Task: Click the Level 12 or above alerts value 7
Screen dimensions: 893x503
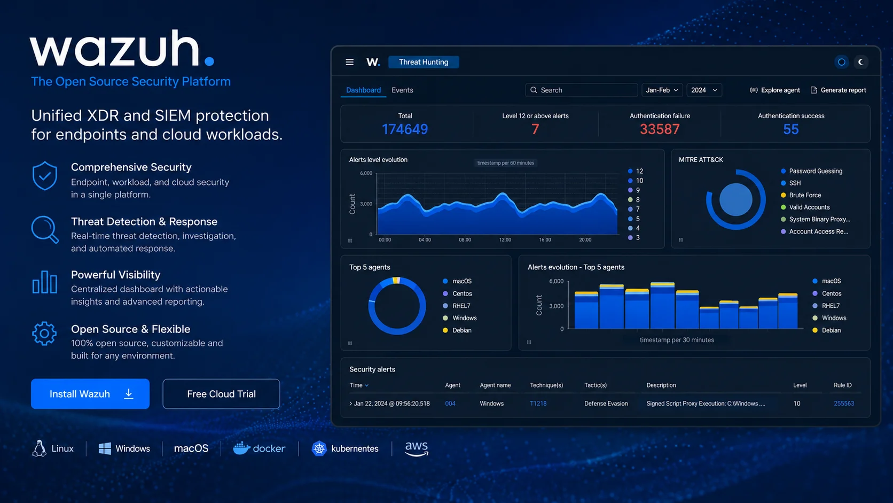Action: pyautogui.click(x=535, y=129)
